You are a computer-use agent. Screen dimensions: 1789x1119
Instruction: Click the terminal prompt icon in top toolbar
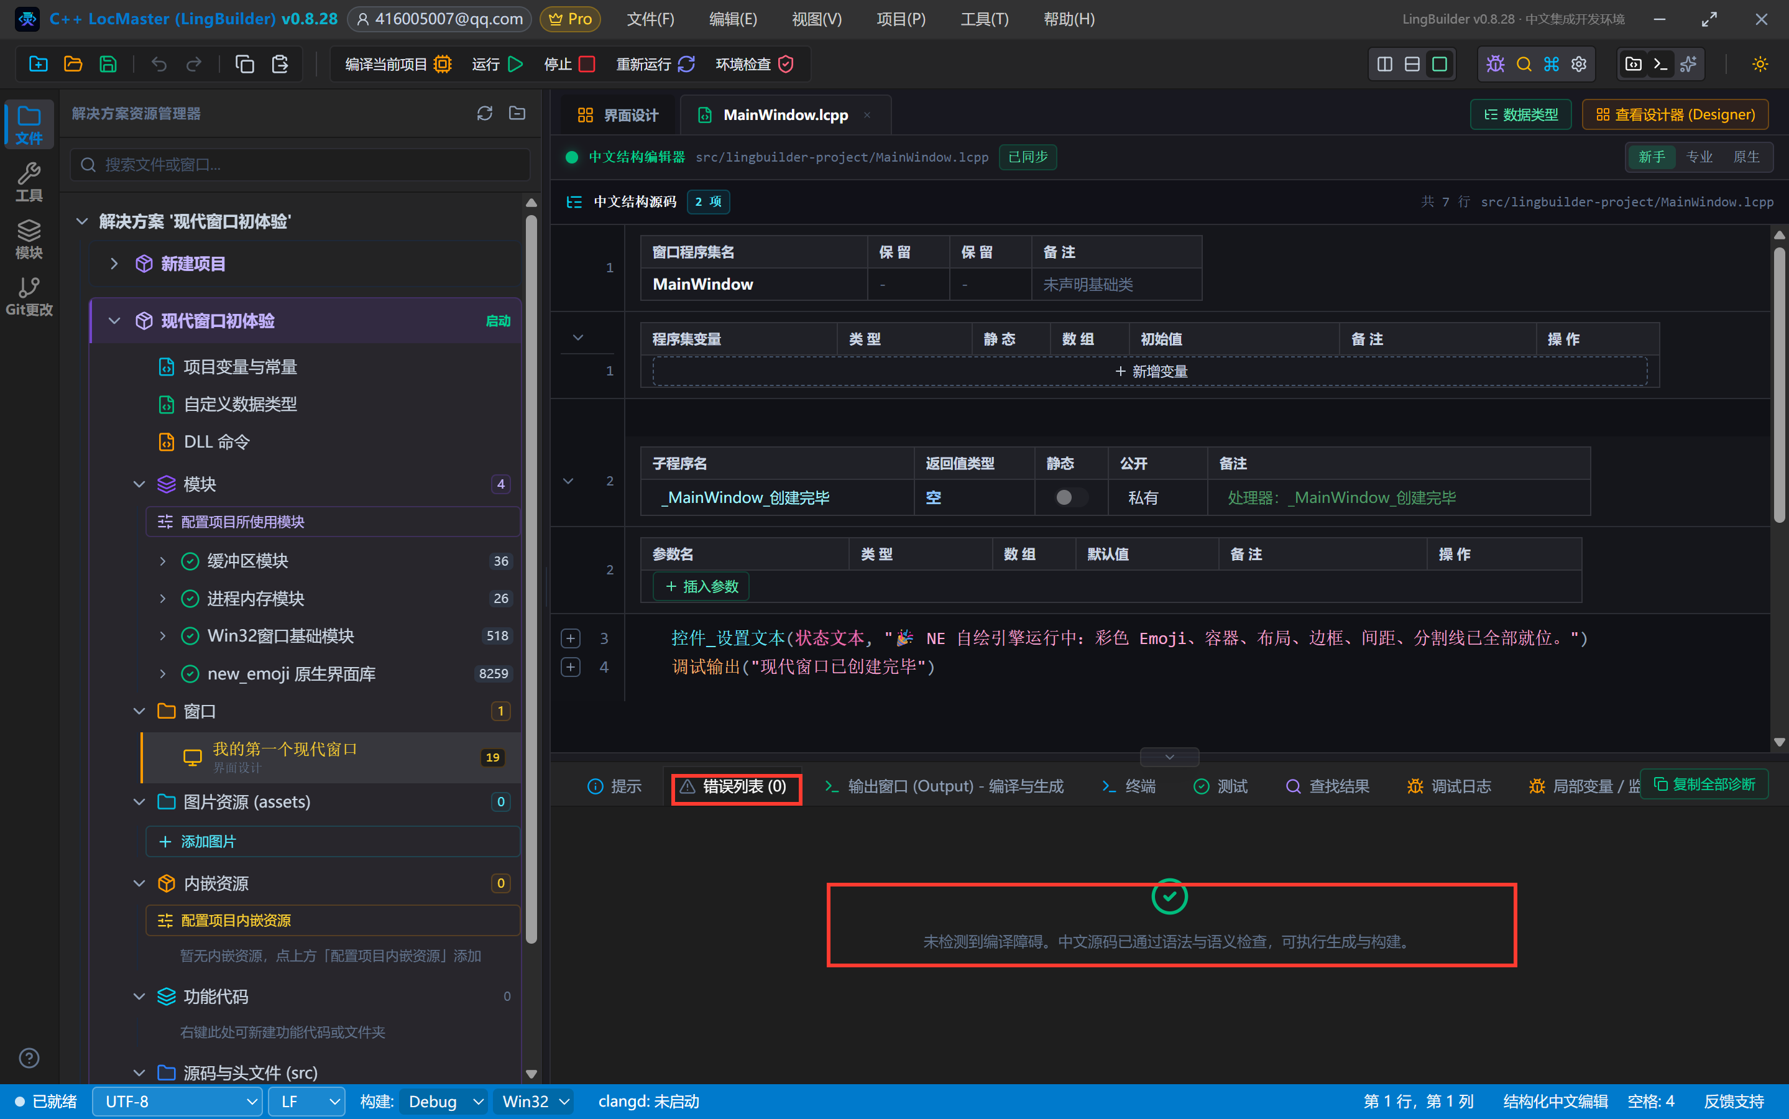click(1660, 65)
